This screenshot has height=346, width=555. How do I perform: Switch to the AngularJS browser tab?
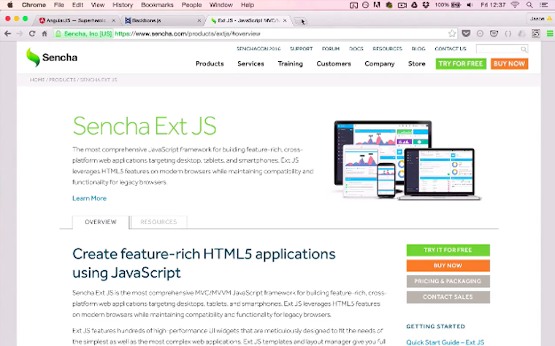point(76,20)
